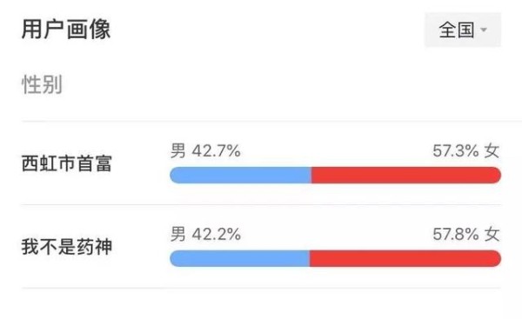
Task: Click the 女 character above 西虹市首富 bar
Action: click(492, 150)
